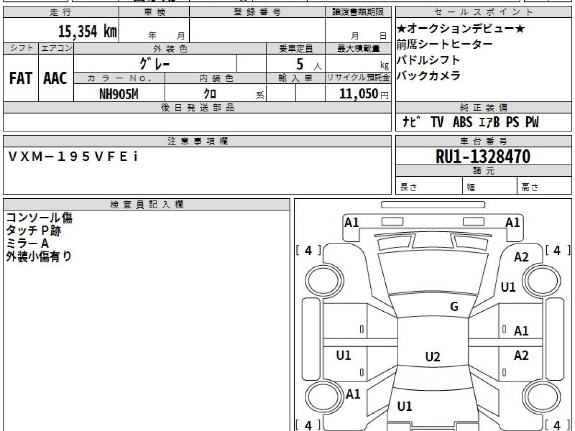575x431 pixels.
Task: Click the U1 mark on the left-side door
Action: [x=344, y=355]
